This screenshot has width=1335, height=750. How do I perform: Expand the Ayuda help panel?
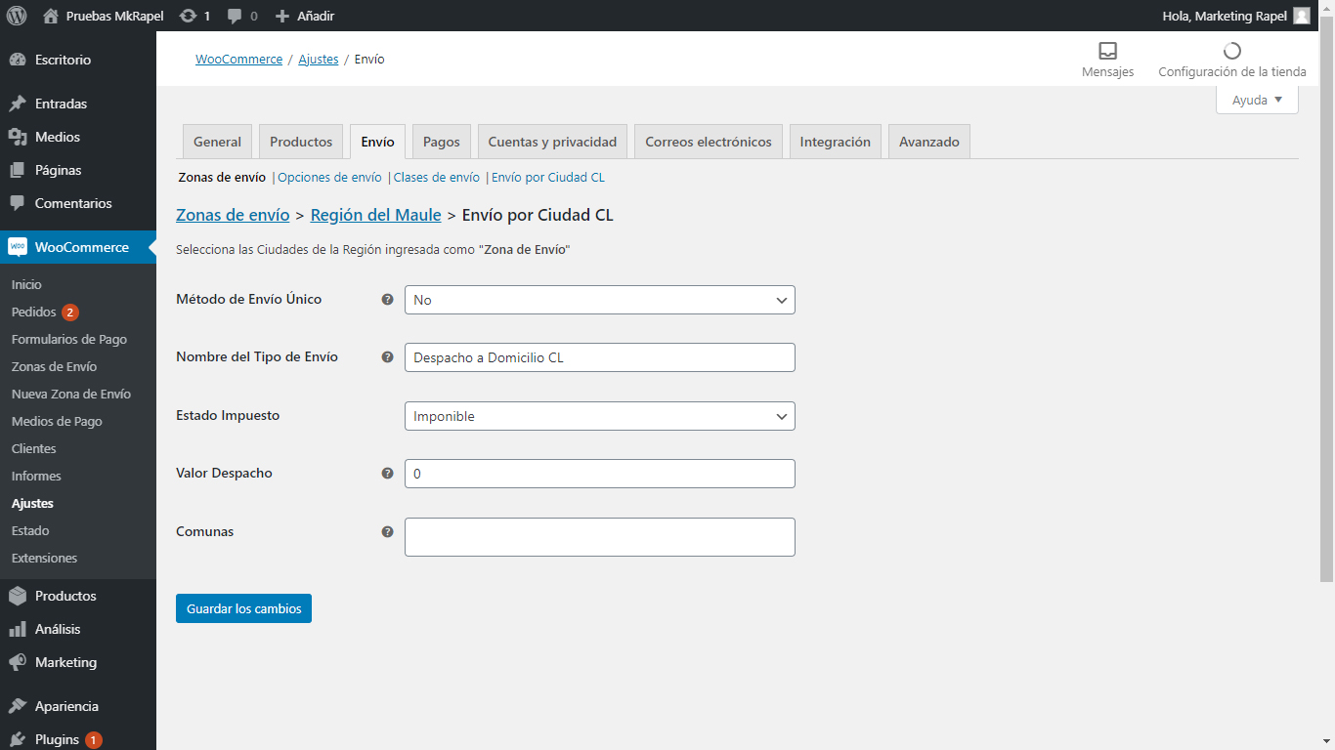coord(1257,100)
